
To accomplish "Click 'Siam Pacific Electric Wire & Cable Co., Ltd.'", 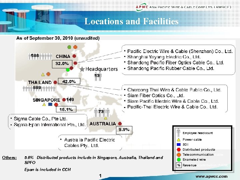I will point(173,101).
